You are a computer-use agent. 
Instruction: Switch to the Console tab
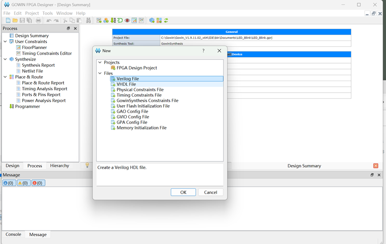[x=13, y=234]
